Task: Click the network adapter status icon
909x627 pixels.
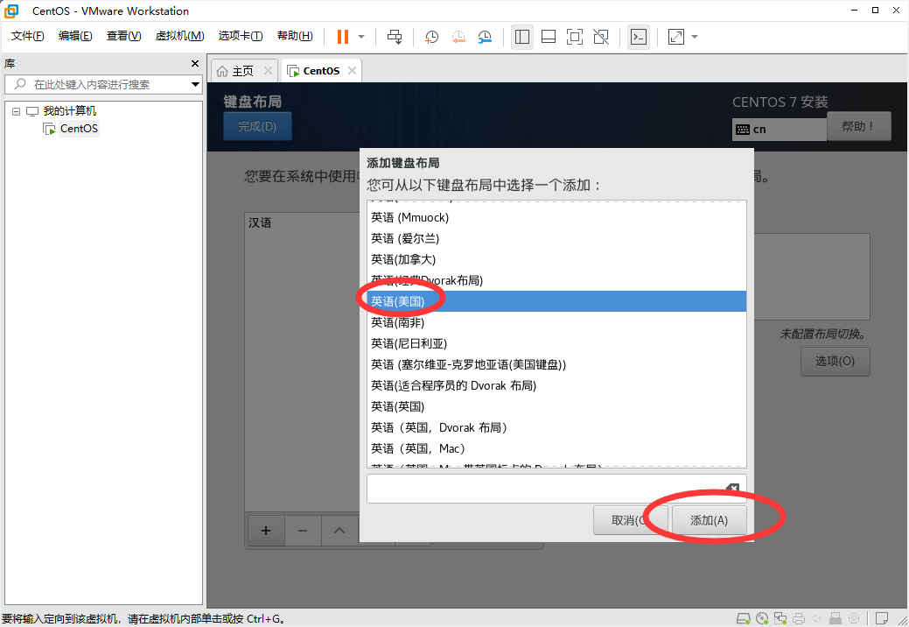Action: (x=780, y=618)
